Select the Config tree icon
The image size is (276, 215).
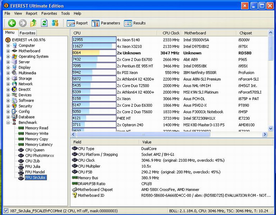[14, 111]
